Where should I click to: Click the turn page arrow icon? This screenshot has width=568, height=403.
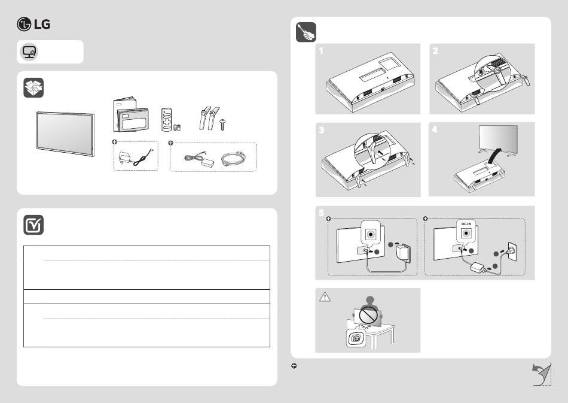pyautogui.click(x=542, y=374)
